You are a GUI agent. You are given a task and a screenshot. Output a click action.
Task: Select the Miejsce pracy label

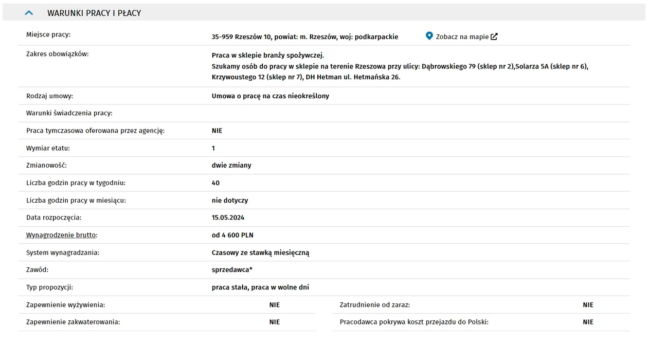[48, 34]
